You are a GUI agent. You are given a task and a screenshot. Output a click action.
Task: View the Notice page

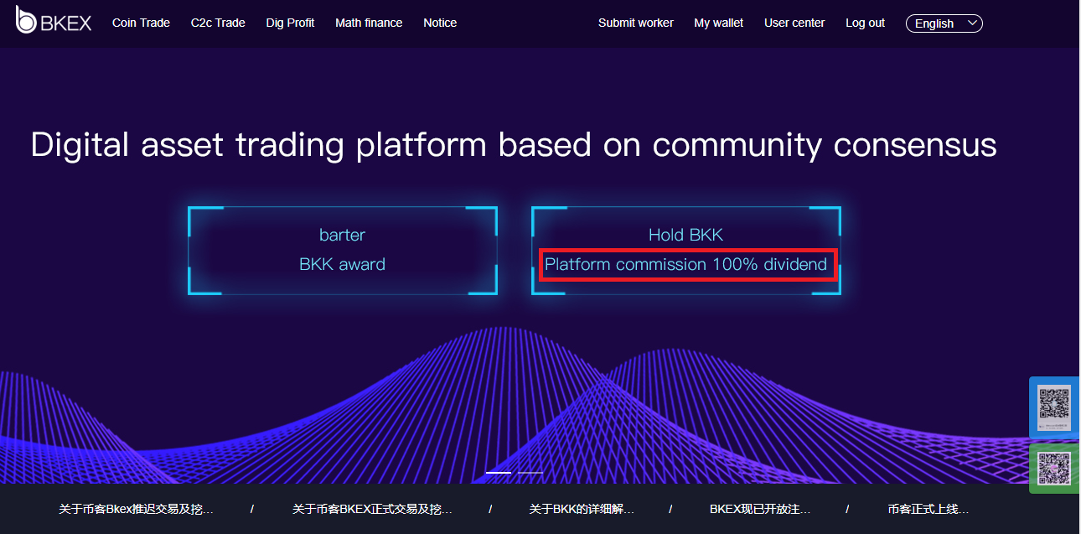440,23
